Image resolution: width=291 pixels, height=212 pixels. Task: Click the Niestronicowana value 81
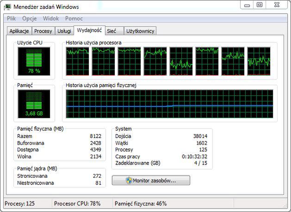click(x=99, y=183)
